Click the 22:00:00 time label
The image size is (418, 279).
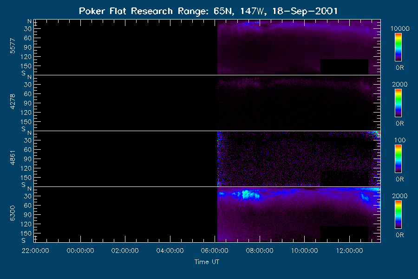(35, 251)
